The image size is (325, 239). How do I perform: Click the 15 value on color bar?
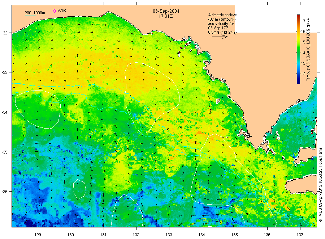tap(303, 42)
